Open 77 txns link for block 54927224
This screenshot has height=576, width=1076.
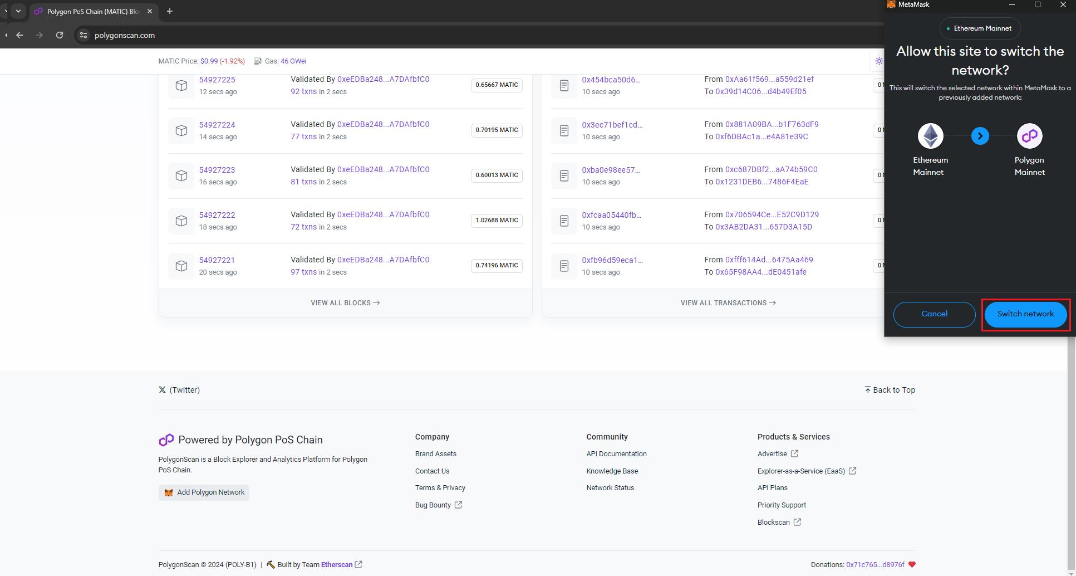pos(303,136)
